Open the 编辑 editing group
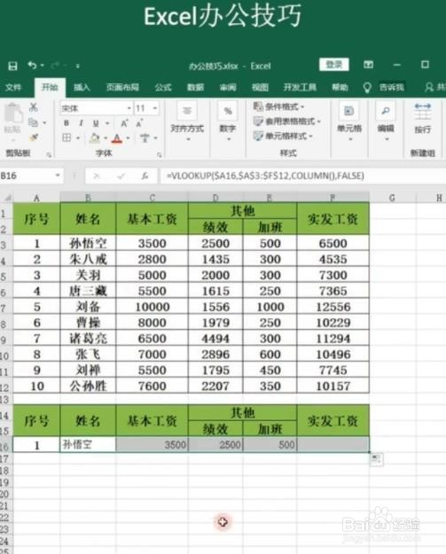 (x=386, y=122)
